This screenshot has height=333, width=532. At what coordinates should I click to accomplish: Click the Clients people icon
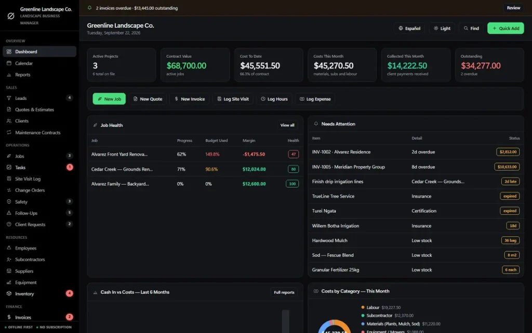click(9, 121)
